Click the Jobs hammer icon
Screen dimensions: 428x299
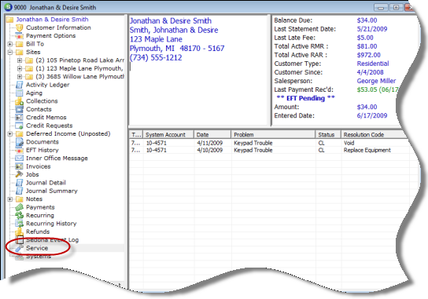(19, 174)
